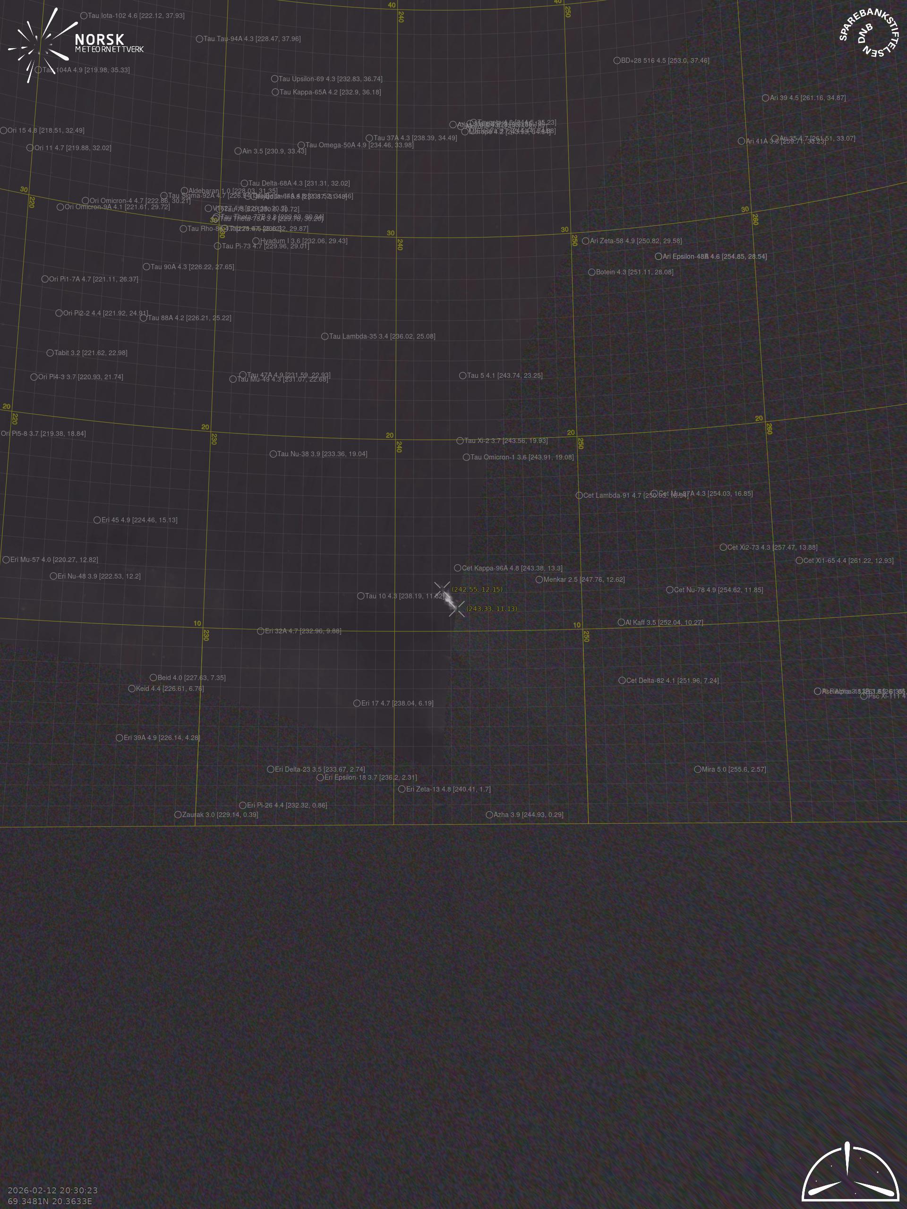This screenshot has height=1209, width=907.
Task: Click the Cet Kappa-96A 4.8 star label
Action: click(512, 568)
